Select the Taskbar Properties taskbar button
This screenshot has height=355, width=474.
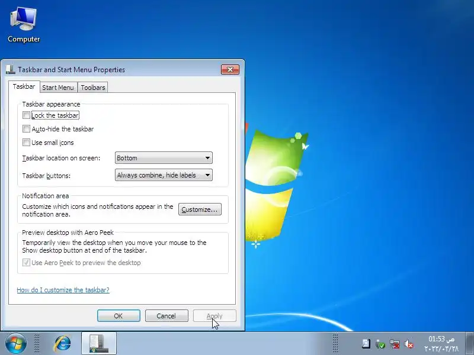pos(99,343)
